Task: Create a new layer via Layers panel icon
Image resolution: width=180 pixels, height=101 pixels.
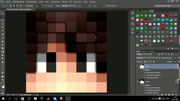Action: (172, 95)
